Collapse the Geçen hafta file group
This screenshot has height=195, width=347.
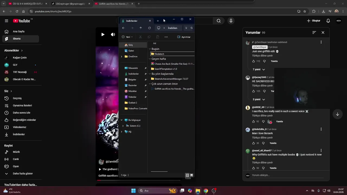coord(150,59)
